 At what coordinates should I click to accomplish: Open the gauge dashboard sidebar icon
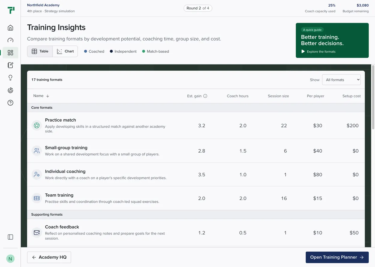[10, 40]
